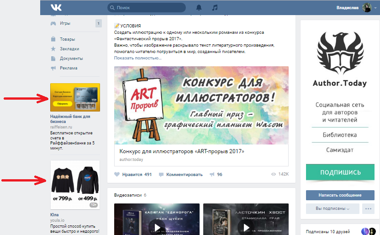The height and width of the screenshot is (235, 380).
Task: Like the post with heart icon
Action: pyautogui.click(x=117, y=174)
